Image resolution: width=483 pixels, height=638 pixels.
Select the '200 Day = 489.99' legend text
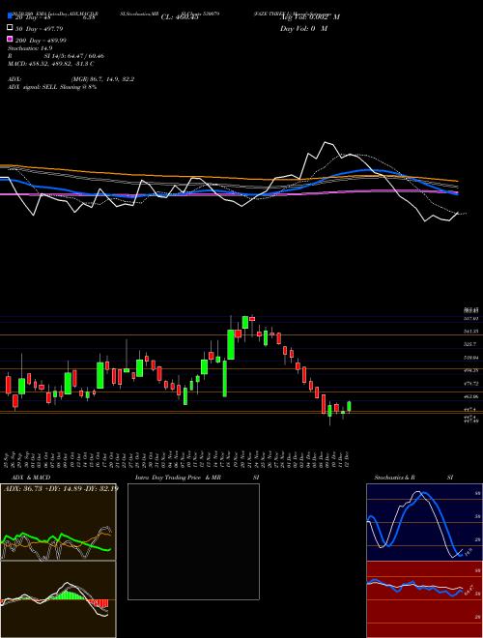[x=42, y=41]
